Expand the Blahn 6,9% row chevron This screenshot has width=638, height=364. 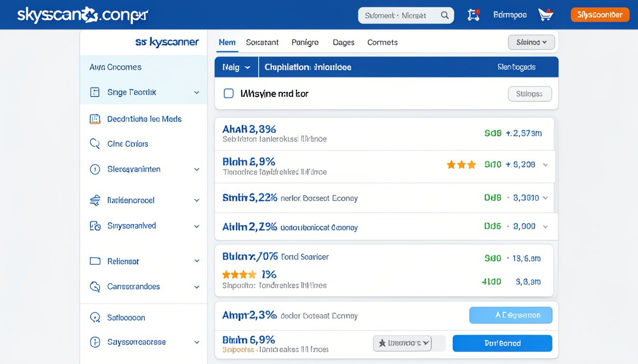pyautogui.click(x=545, y=165)
